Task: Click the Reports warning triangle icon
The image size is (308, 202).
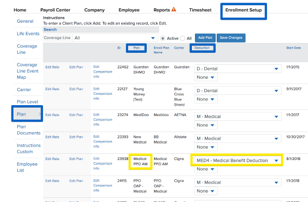Action: 174,9
